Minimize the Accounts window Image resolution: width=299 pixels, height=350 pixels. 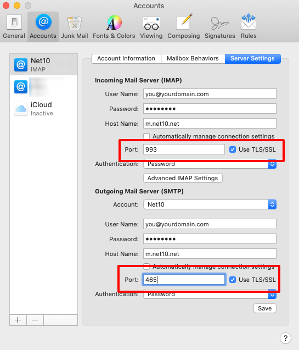click(17, 5)
